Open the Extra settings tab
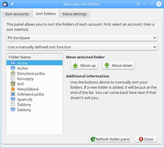Viewport: 164px width, 148px height. 75,14
